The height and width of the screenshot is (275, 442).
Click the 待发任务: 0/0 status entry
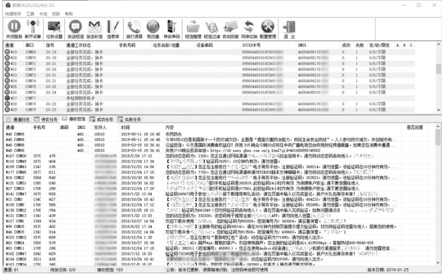(x=63, y=269)
